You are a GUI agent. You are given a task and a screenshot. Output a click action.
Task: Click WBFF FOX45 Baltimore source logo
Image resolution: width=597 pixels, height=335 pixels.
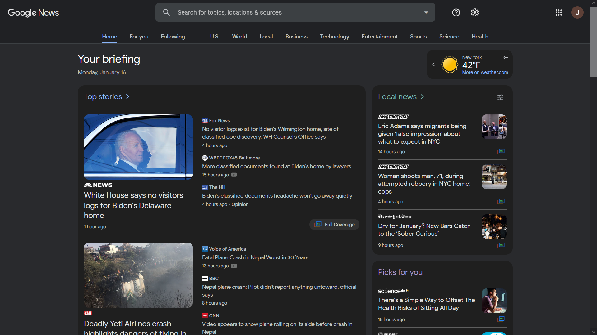205,158
